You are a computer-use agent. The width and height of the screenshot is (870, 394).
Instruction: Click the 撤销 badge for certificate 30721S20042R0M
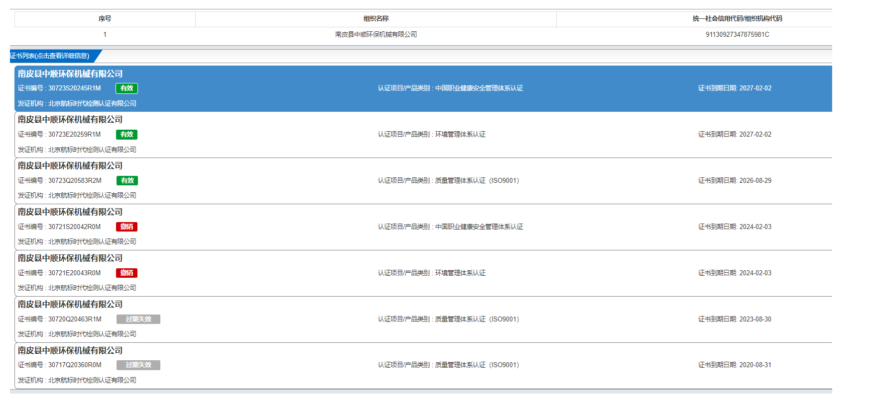[126, 227]
